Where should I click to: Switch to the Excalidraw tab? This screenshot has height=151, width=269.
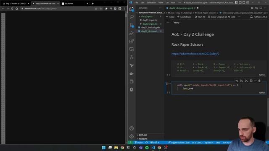pos(75,4)
